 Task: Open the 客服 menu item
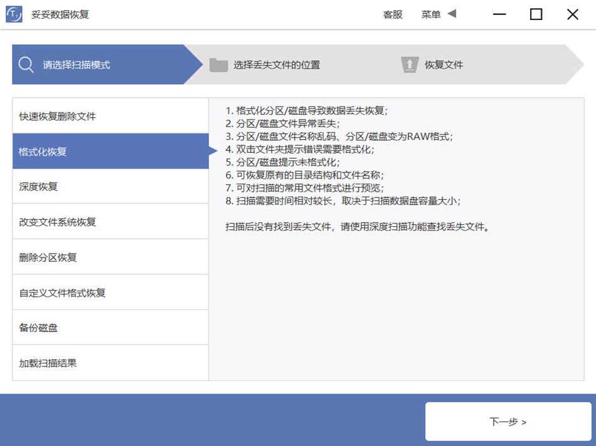click(393, 14)
